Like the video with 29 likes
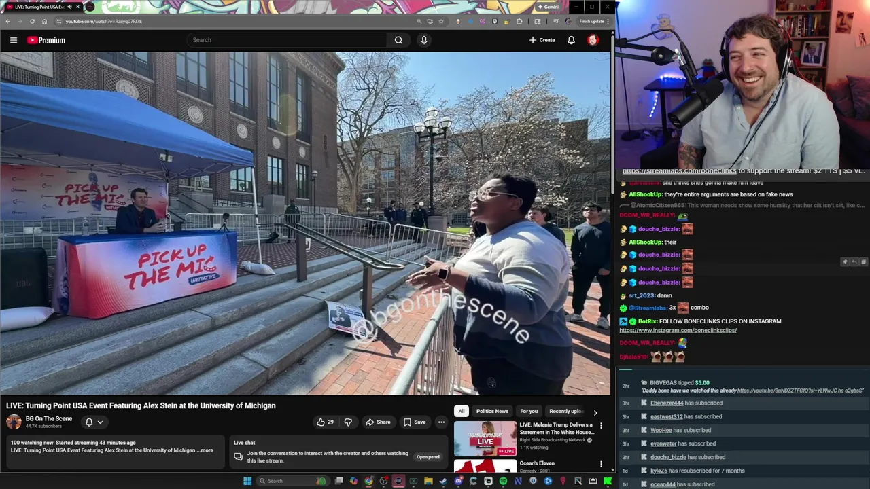Viewport: 870px width, 489px height. coord(325,422)
